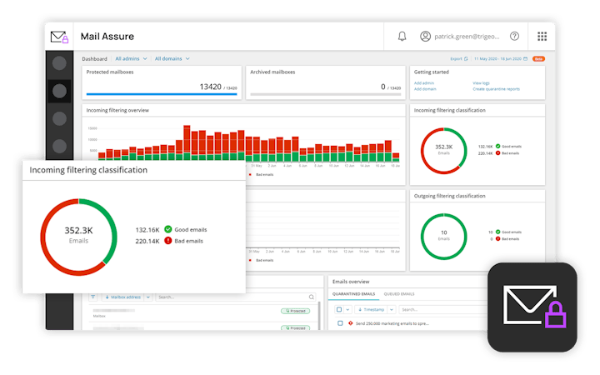Tick the select-all quarantined emails checkbox
The image size is (600, 375).
tap(339, 309)
